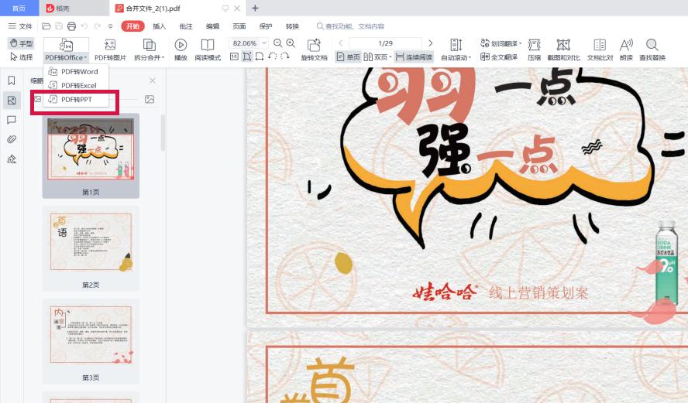Toggle the fit page icon
Screen dimensions: 688x403
247,56
